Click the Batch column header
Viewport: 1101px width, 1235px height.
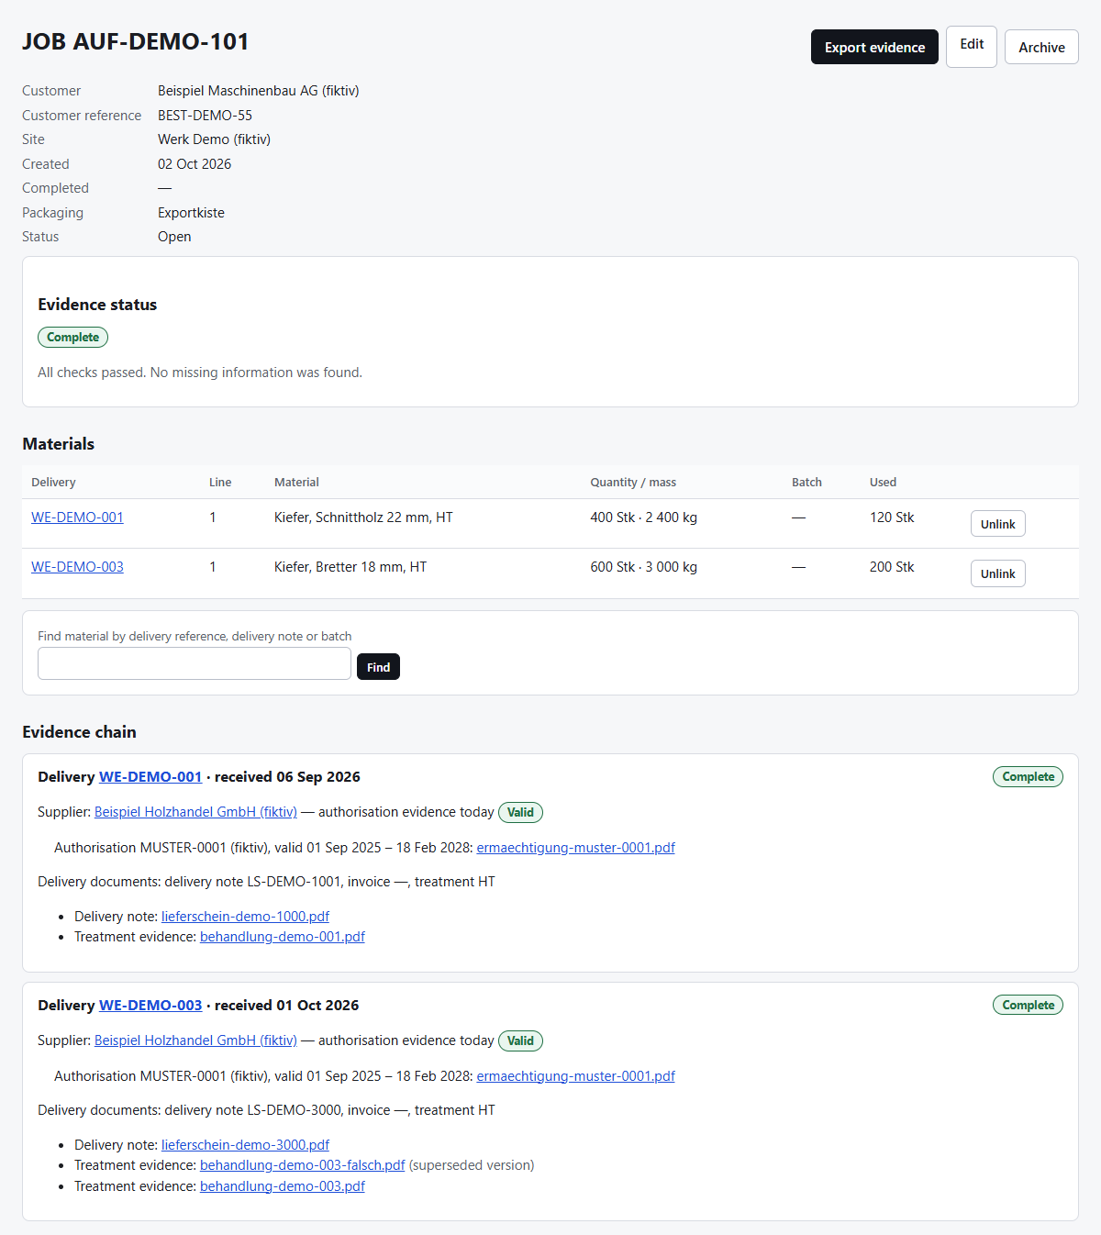coord(806,483)
